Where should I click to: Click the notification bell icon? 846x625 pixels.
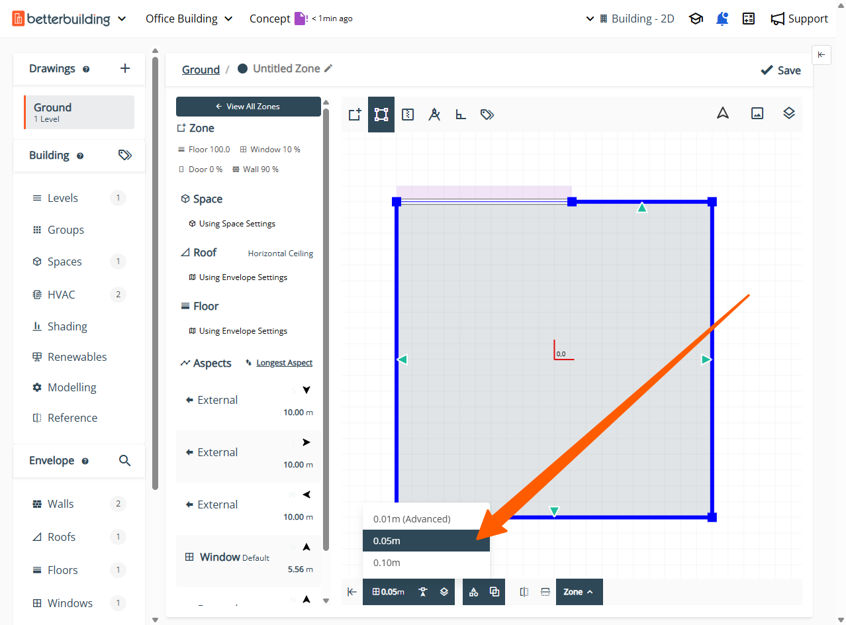tap(722, 19)
